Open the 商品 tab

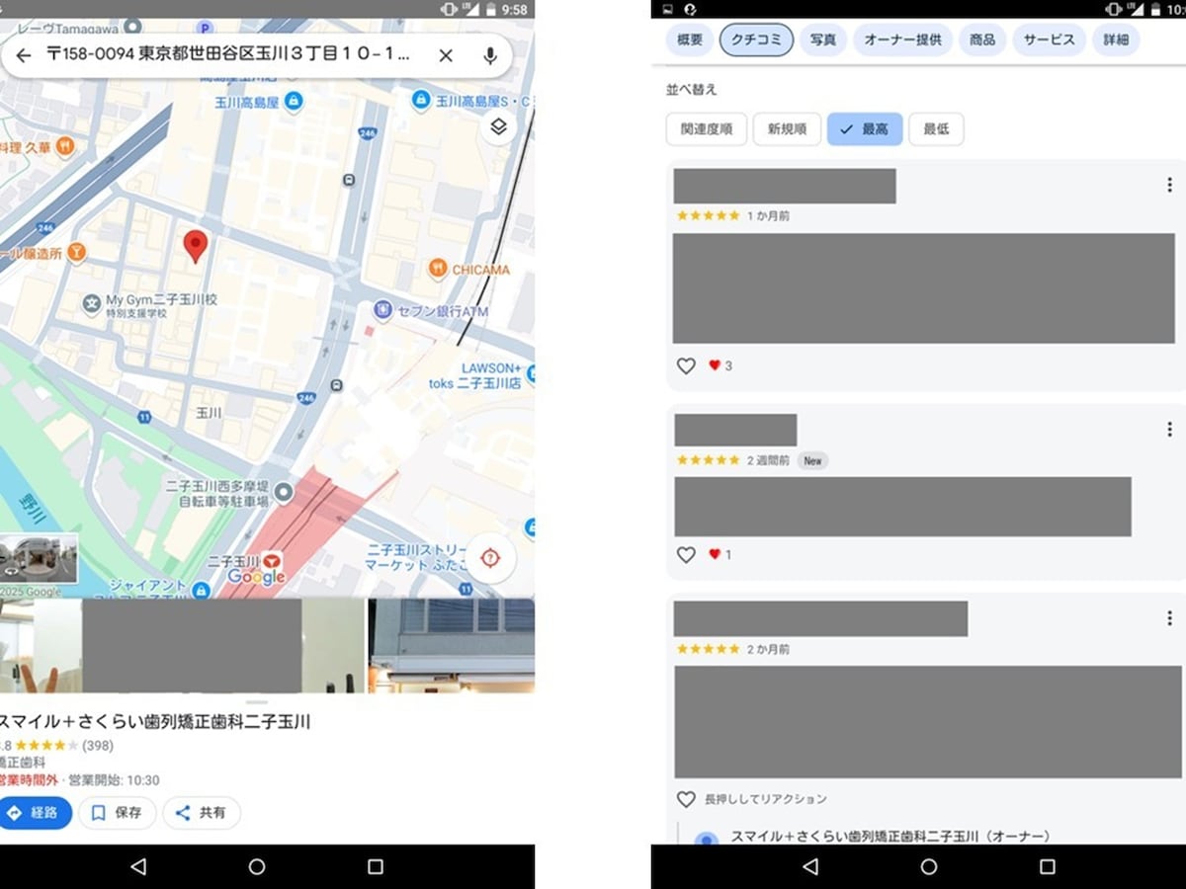(x=982, y=40)
